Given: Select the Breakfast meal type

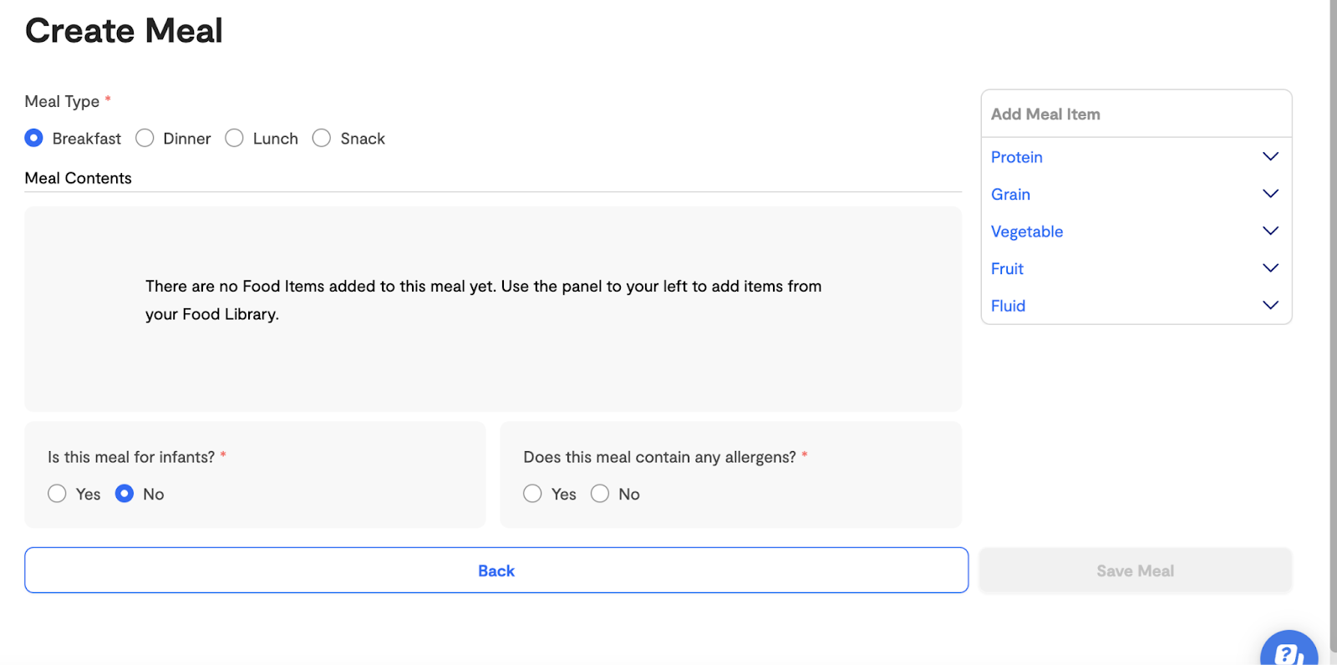Looking at the screenshot, I should click(x=33, y=138).
